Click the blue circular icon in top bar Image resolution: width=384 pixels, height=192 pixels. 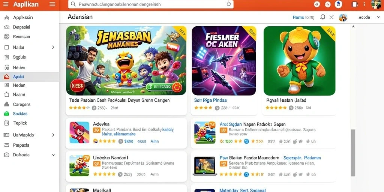(339, 4)
